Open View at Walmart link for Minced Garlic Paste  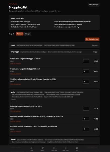(x=16, y=121)
